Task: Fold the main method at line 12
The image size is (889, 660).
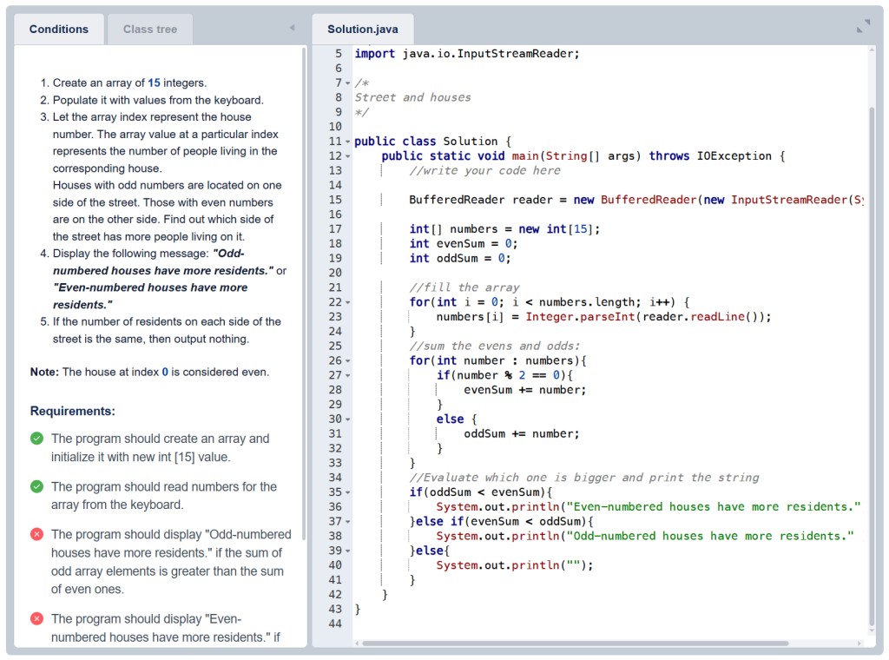Action: [347, 156]
